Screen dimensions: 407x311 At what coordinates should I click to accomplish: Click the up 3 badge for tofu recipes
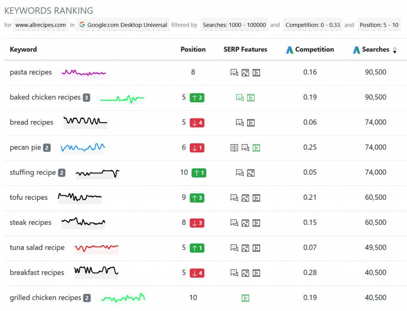tap(197, 198)
